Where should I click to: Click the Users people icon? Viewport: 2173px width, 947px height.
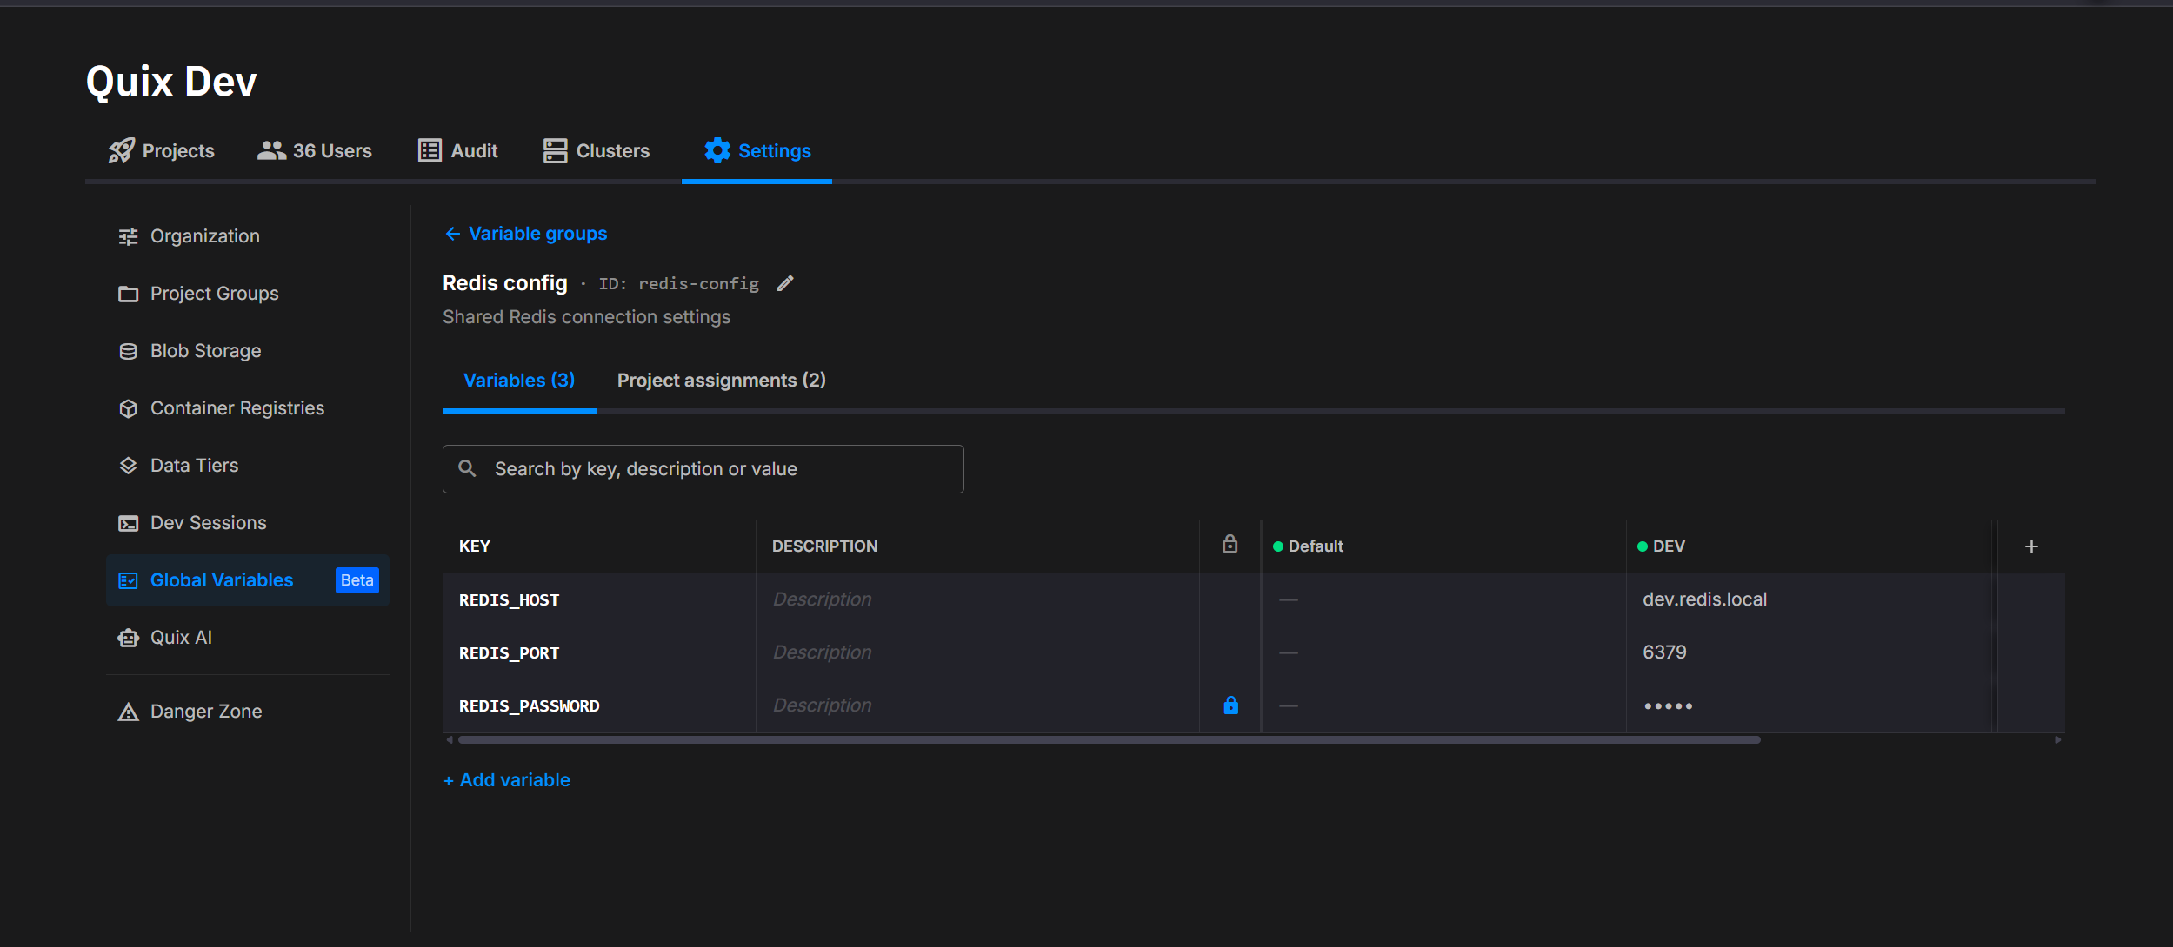click(x=271, y=151)
